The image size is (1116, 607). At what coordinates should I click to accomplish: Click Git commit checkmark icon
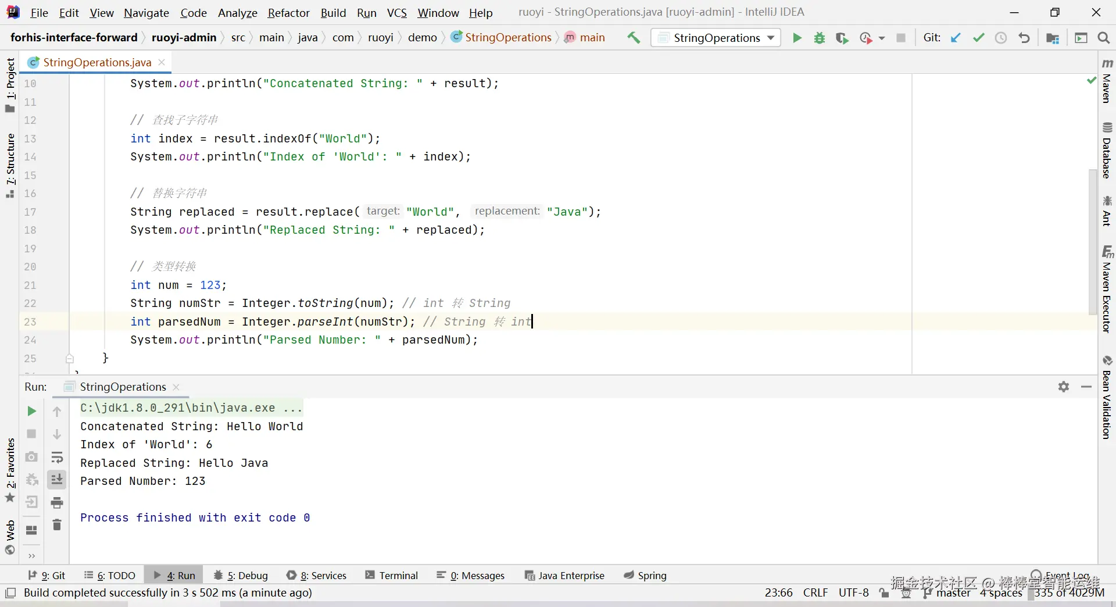(x=978, y=38)
